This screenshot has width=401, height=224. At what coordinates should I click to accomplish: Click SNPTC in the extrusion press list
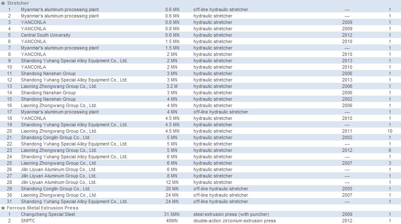point(28,221)
